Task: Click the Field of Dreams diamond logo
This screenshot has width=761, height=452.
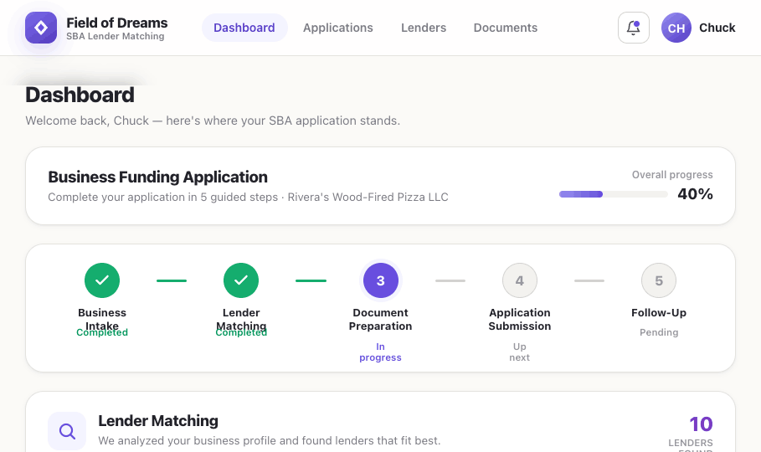Action: pos(41,28)
